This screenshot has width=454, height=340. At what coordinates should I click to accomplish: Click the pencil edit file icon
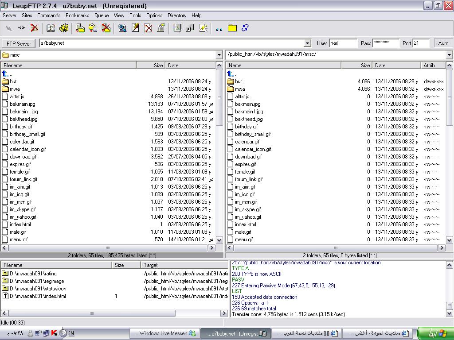(135, 28)
